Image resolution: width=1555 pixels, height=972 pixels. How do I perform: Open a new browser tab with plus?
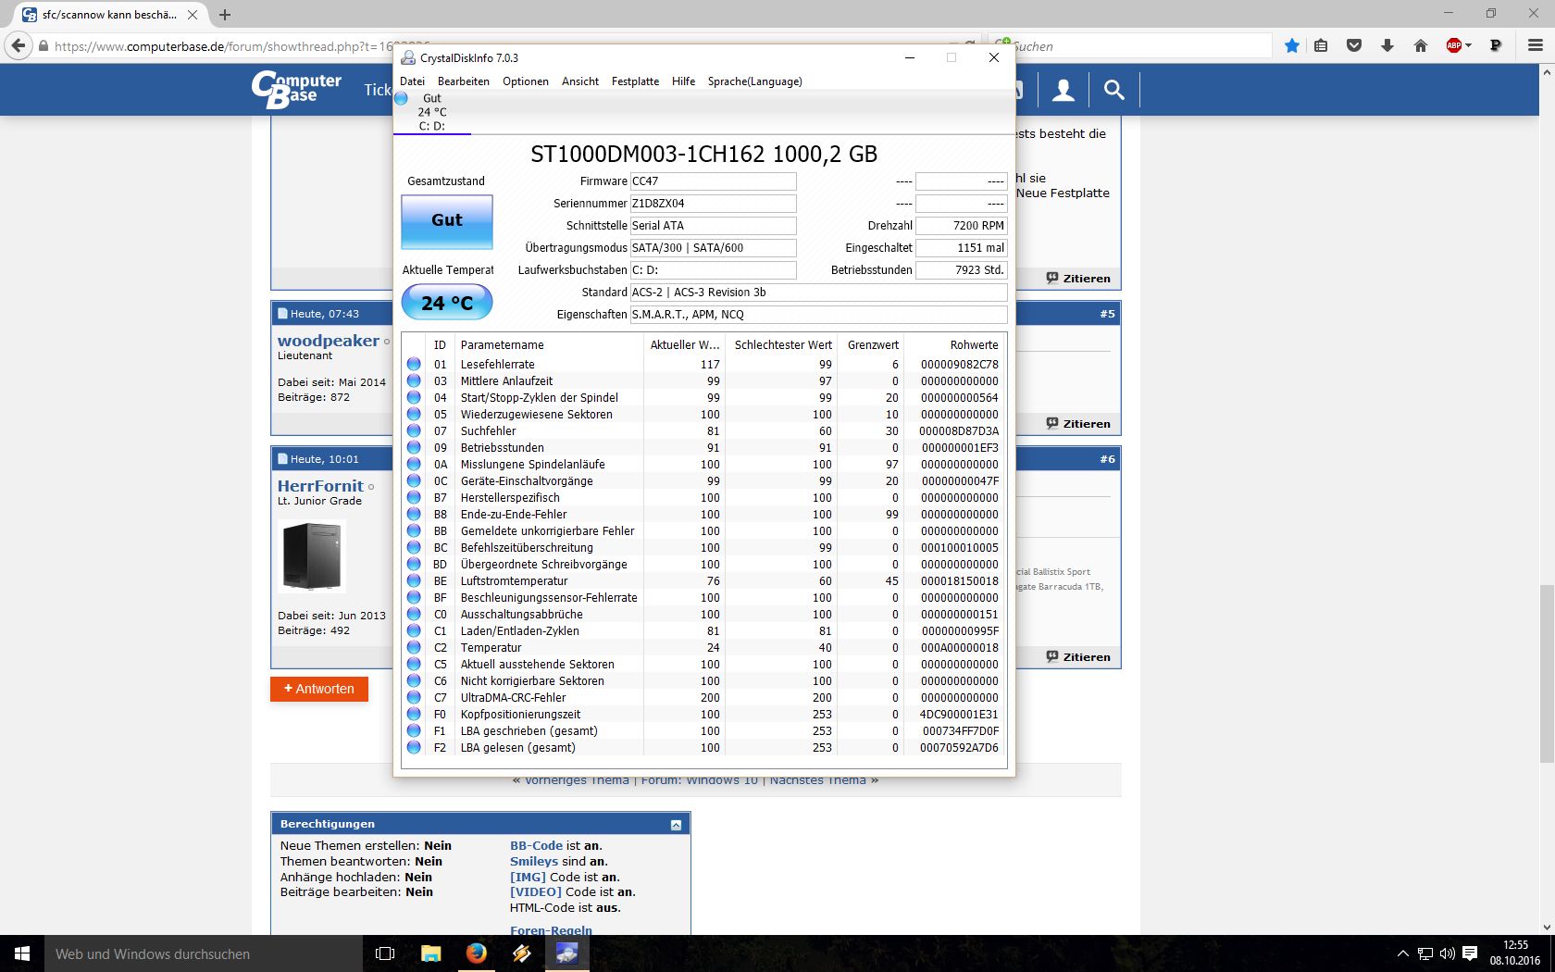click(225, 15)
